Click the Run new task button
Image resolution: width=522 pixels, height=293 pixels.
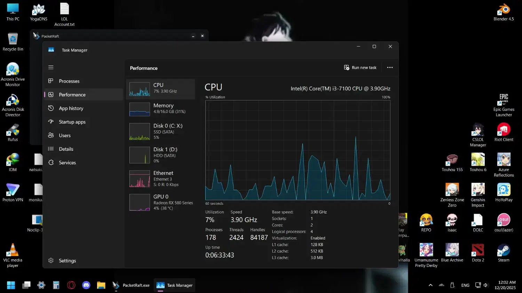360,68
